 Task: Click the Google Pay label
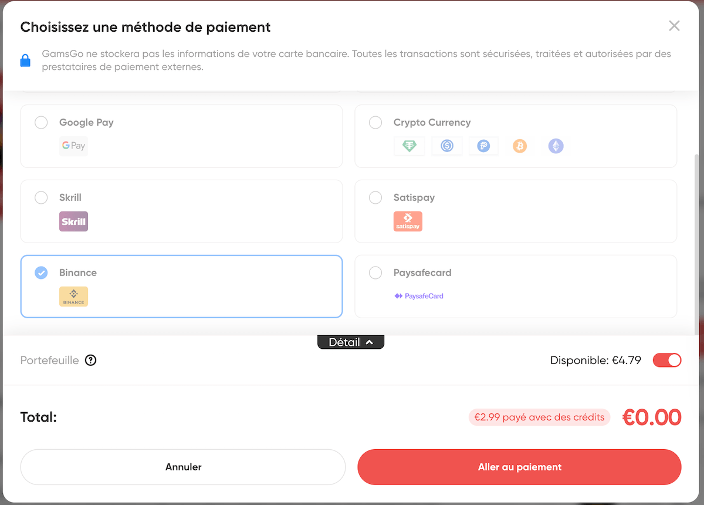(86, 122)
